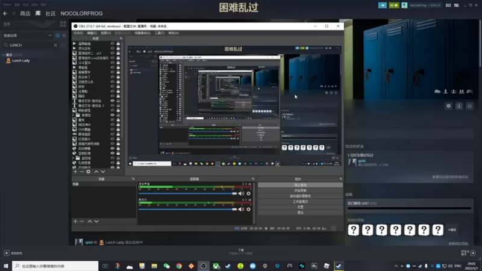482x271 pixels.
Task: Toggle visibility of 红色箭头 source
Action: click(113, 139)
